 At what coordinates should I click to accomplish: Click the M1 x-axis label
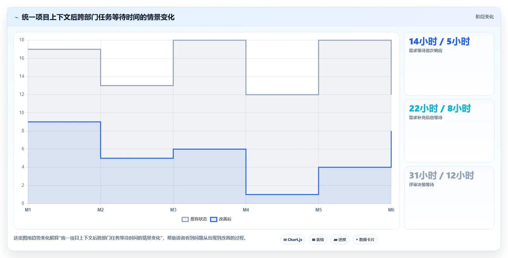tap(28, 210)
